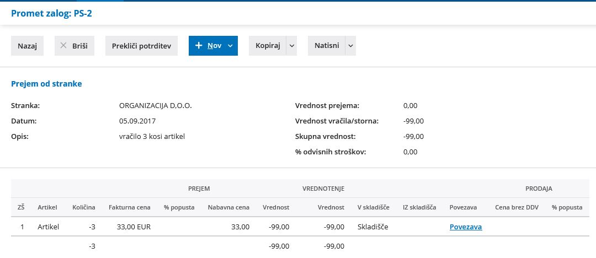The height and width of the screenshot is (258, 596).
Task: Expand the Nov button dropdown chevron
Action: coord(230,46)
